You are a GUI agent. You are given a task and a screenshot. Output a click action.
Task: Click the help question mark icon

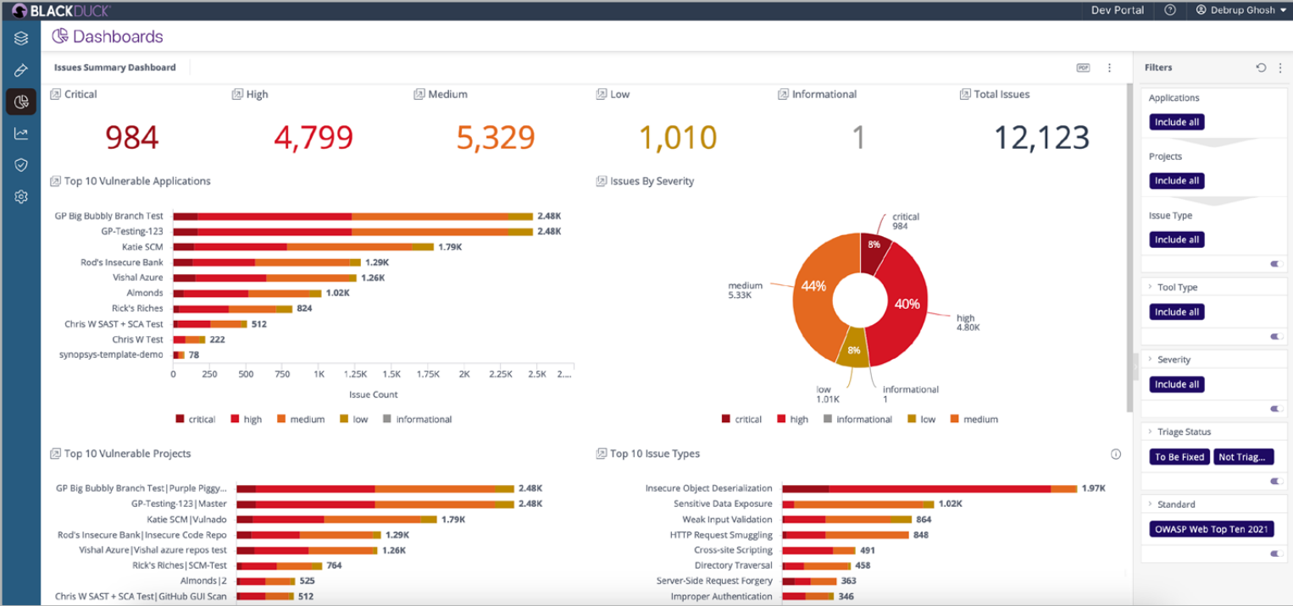click(1170, 10)
